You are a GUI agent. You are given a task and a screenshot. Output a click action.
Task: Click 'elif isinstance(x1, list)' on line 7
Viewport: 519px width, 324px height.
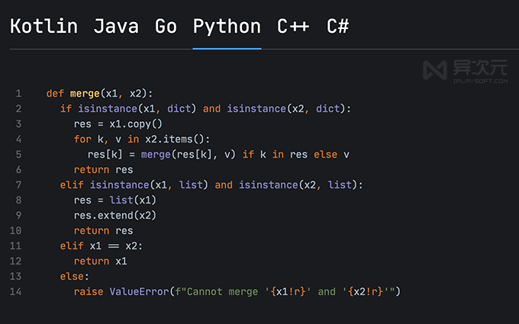134,185
